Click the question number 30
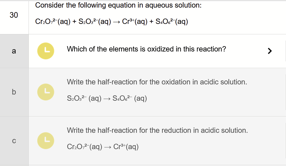The image size is (286, 166). (x=14, y=15)
